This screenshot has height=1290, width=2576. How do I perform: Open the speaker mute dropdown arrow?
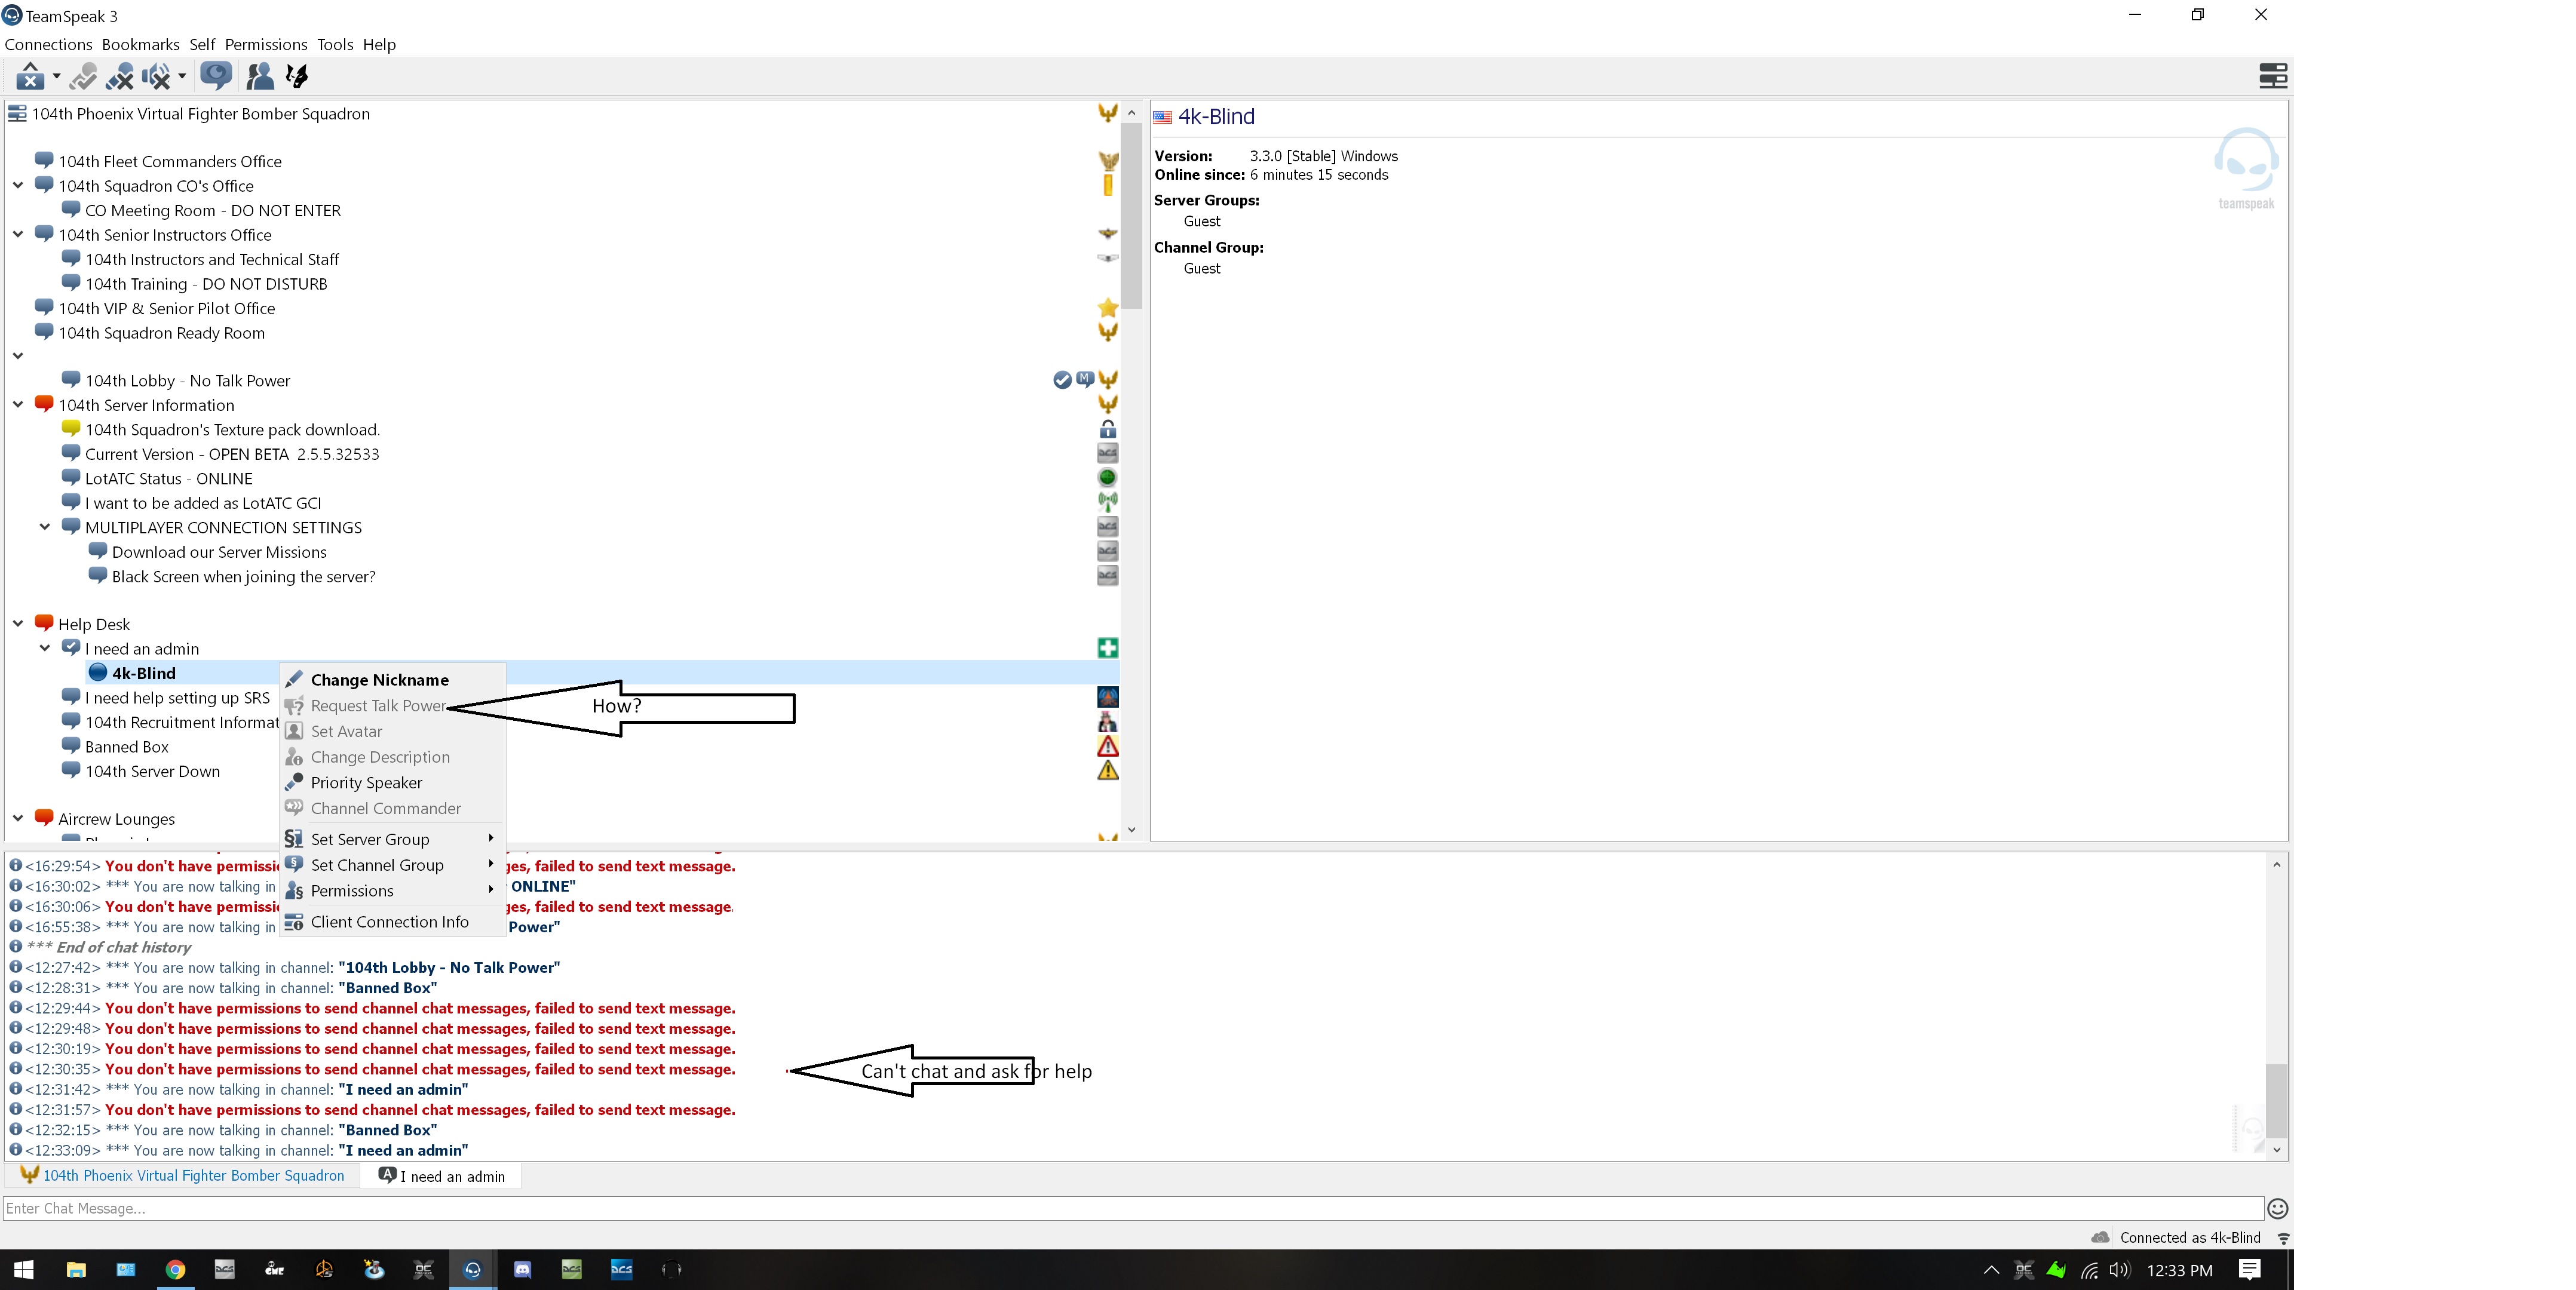[182, 76]
